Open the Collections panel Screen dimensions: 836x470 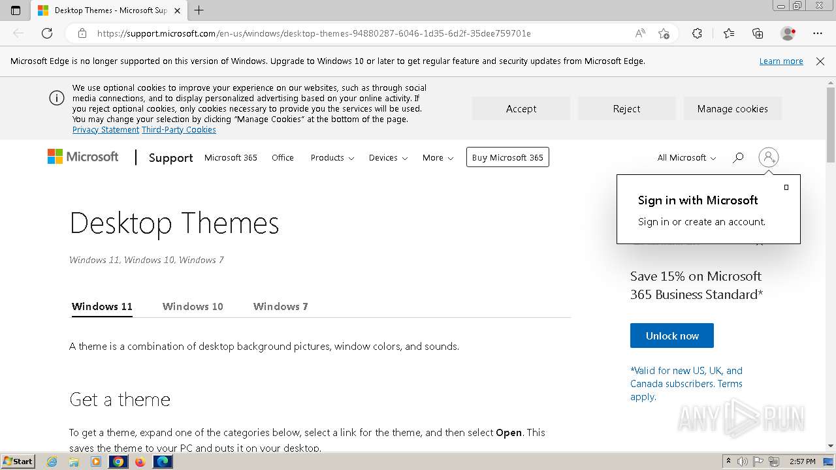[758, 33]
